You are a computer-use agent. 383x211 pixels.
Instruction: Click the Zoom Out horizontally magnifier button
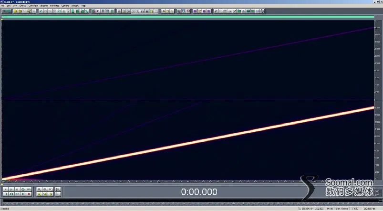coord(45,189)
